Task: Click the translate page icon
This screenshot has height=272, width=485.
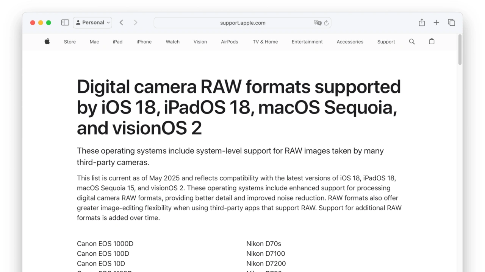Action: pyautogui.click(x=317, y=23)
